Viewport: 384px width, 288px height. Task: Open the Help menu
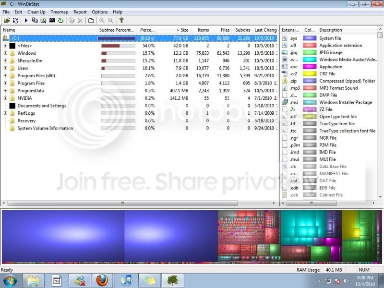pyautogui.click(x=117, y=12)
